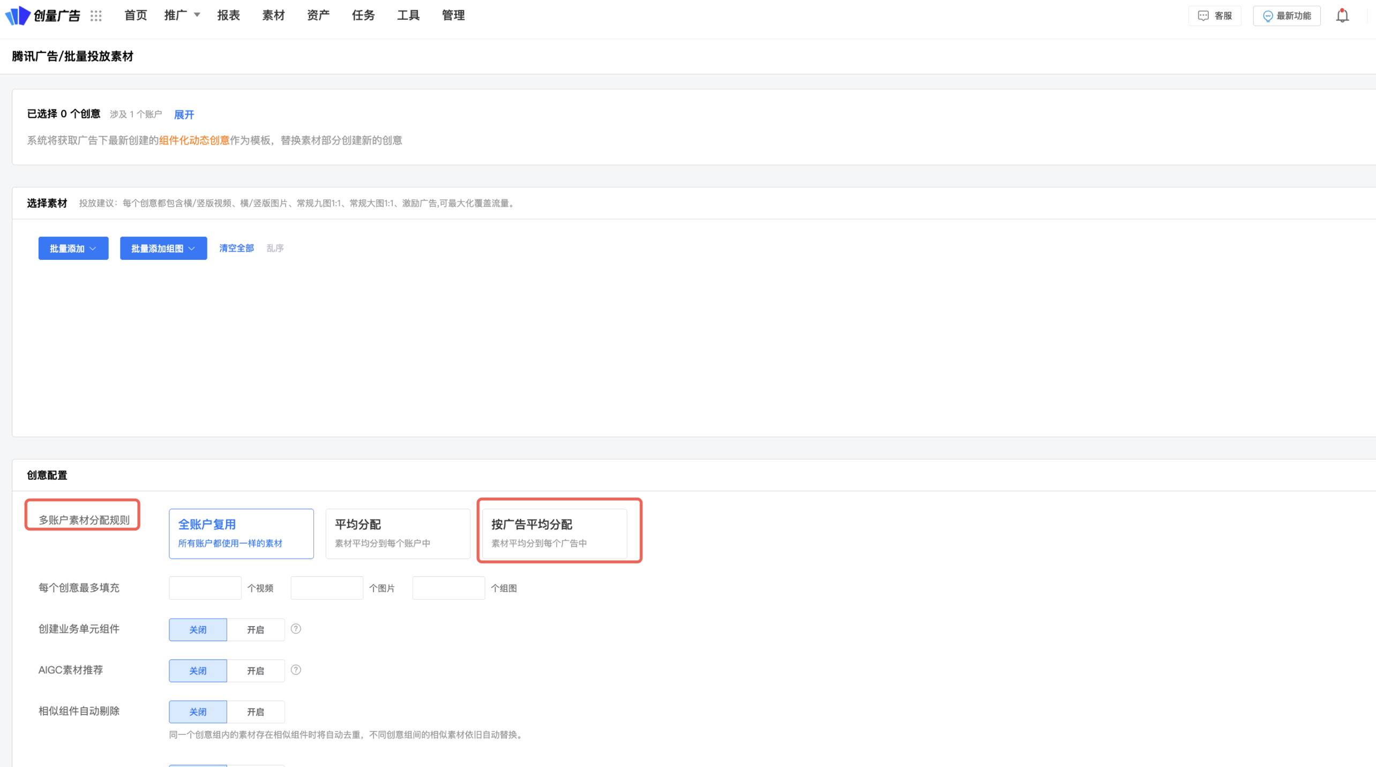Click the notification bell icon
The image size is (1376, 767).
click(1342, 16)
